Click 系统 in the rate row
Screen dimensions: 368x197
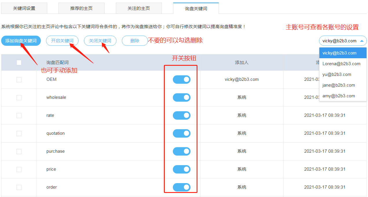pos(242,115)
